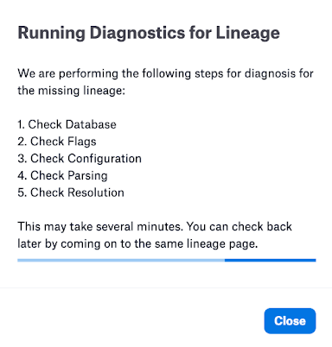Click the line later by coming on
The height and width of the screenshot is (347, 332).
click(x=137, y=243)
